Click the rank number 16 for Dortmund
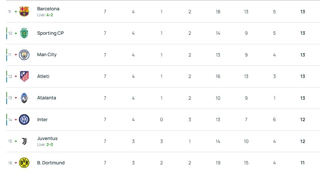320x174 pixels. coord(10,163)
